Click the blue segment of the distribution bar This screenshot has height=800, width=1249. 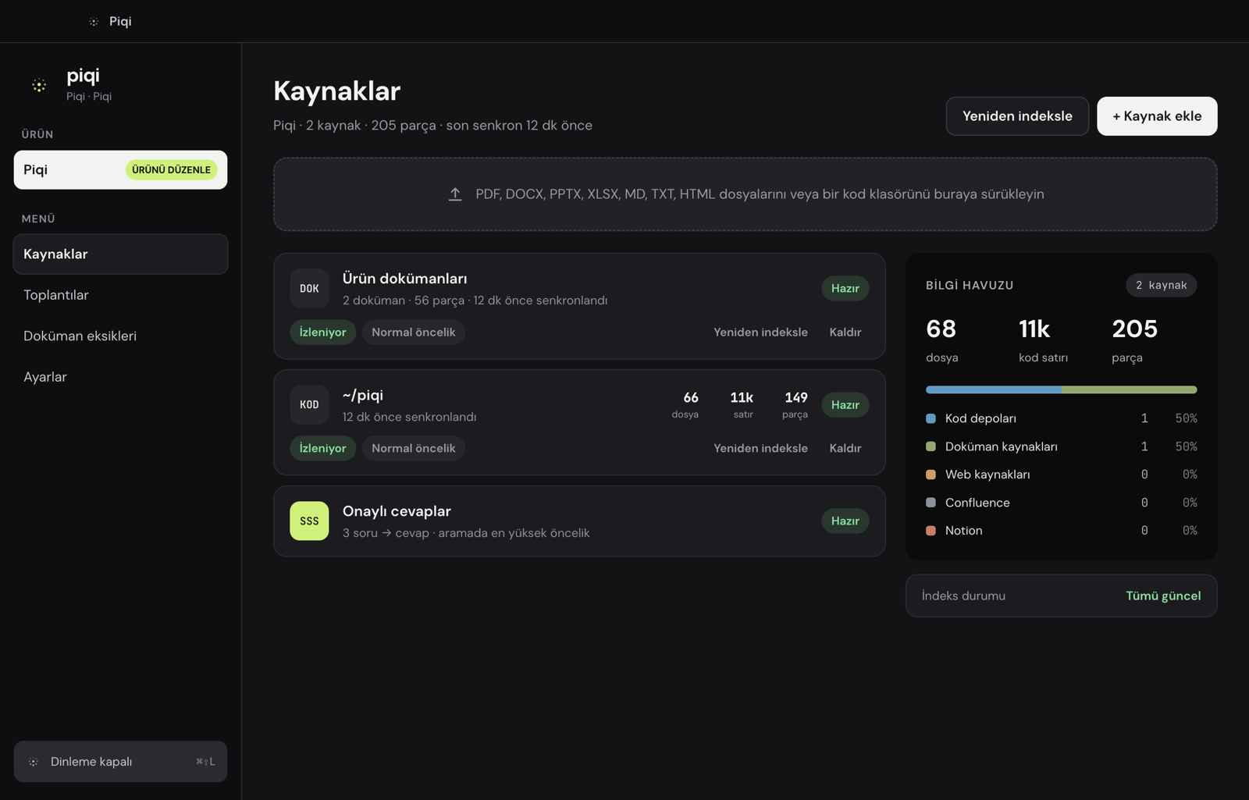tap(994, 389)
